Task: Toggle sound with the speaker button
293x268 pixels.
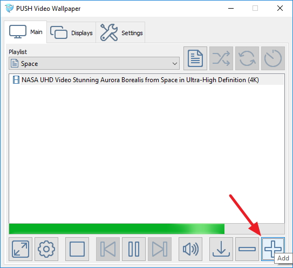Action: (190, 249)
